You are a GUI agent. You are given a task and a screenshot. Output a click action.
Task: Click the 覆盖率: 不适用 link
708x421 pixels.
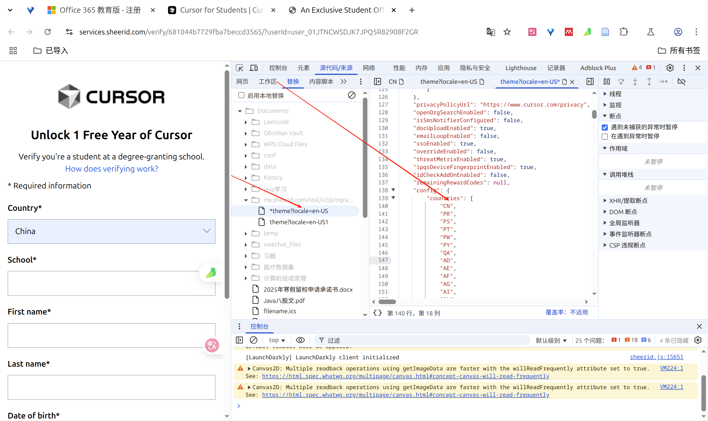coord(567,312)
